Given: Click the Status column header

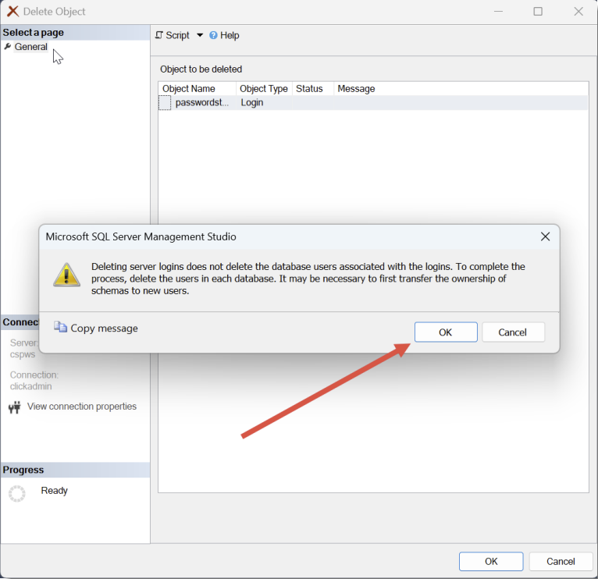Looking at the screenshot, I should (313, 88).
